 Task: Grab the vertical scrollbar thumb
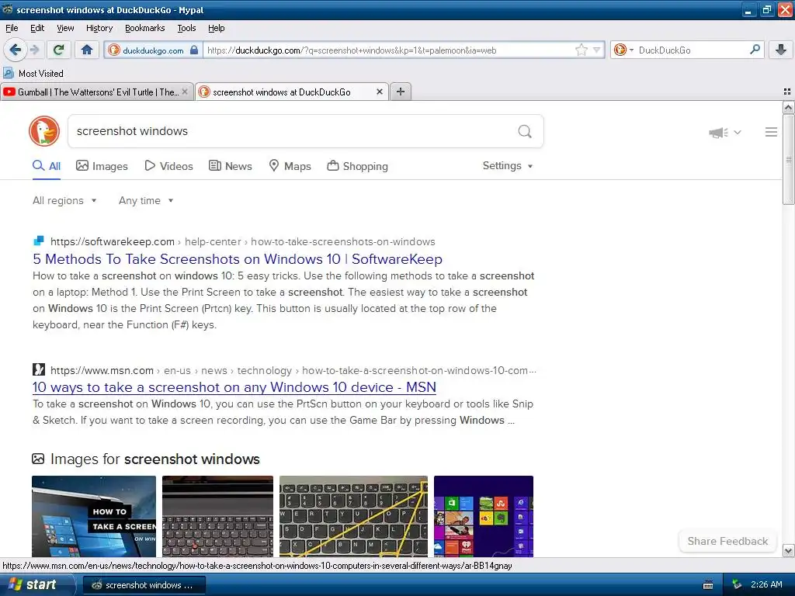pos(788,159)
